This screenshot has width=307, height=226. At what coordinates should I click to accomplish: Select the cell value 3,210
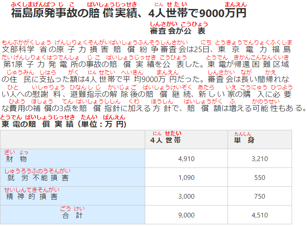click(260, 158)
